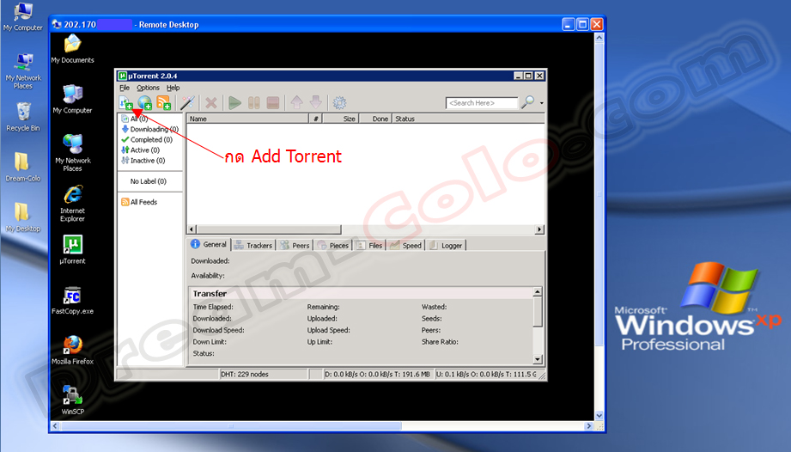791x452 pixels.
Task: Click the search magnifier icon
Action: 527,102
